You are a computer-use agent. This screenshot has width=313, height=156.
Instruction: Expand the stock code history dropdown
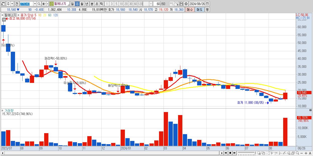pos(35,4)
